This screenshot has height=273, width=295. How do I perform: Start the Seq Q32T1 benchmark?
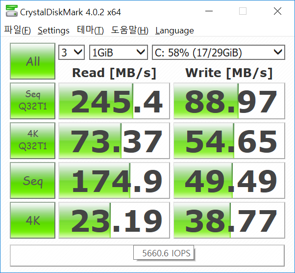pyautogui.click(x=32, y=101)
